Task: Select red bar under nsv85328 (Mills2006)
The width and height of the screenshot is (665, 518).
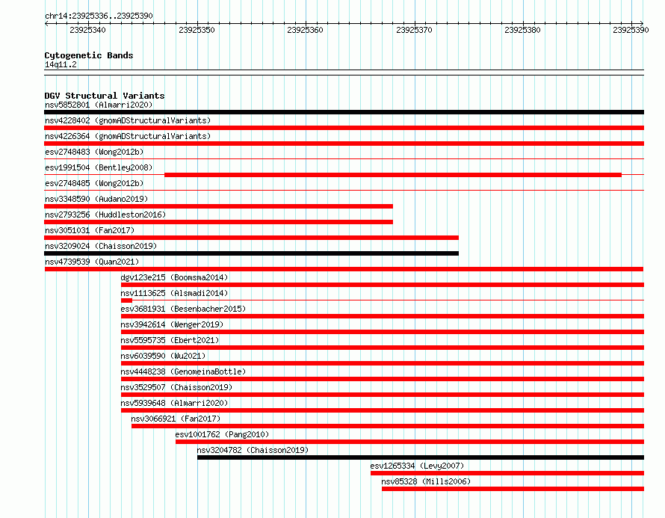Action: pyautogui.click(x=513, y=489)
